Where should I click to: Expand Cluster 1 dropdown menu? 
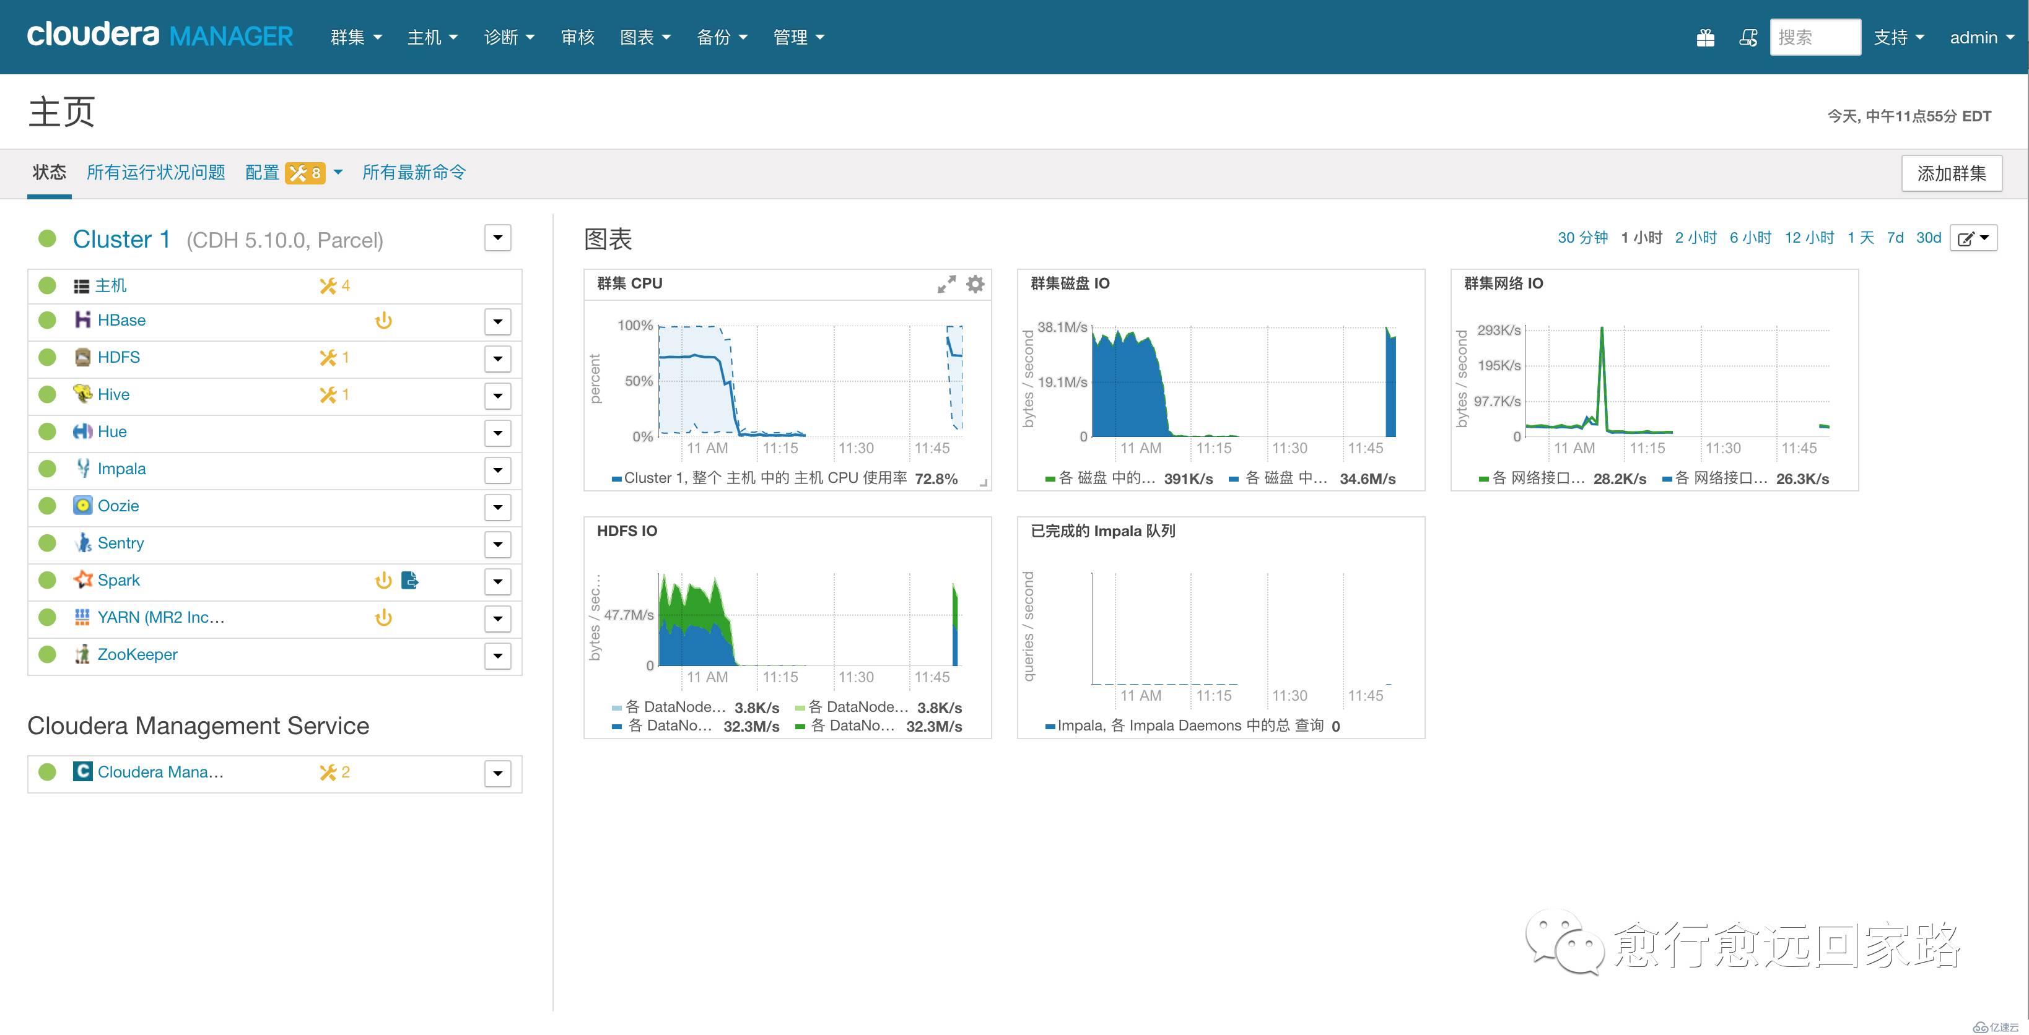(x=498, y=238)
